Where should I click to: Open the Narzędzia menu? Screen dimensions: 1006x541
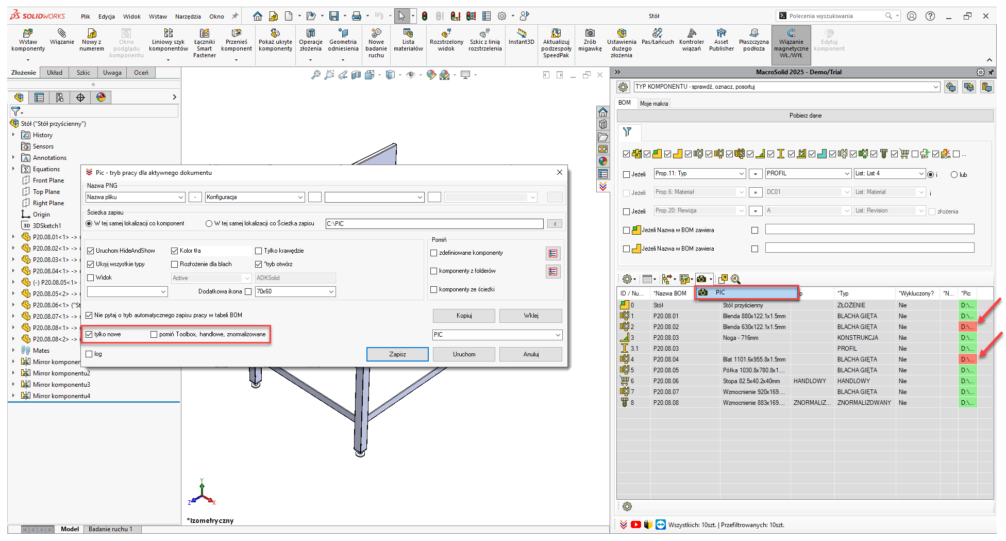click(188, 17)
